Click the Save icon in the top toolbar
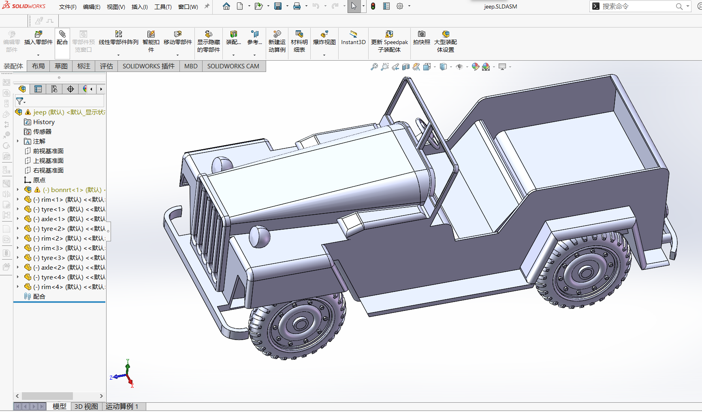Screen dimensions: 702x412 click(278, 6)
